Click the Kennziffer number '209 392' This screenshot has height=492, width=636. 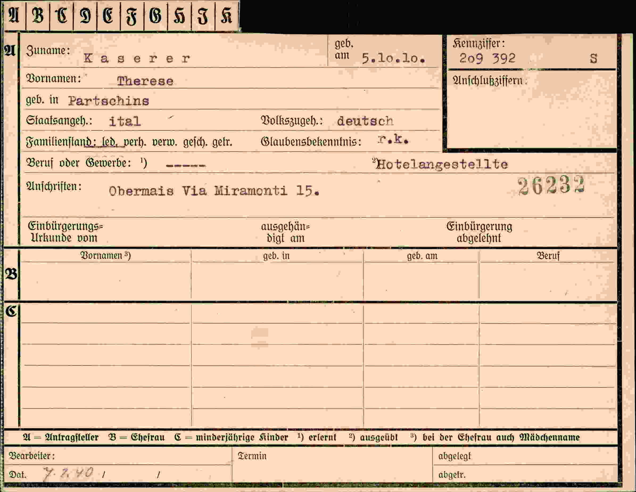coord(488,58)
